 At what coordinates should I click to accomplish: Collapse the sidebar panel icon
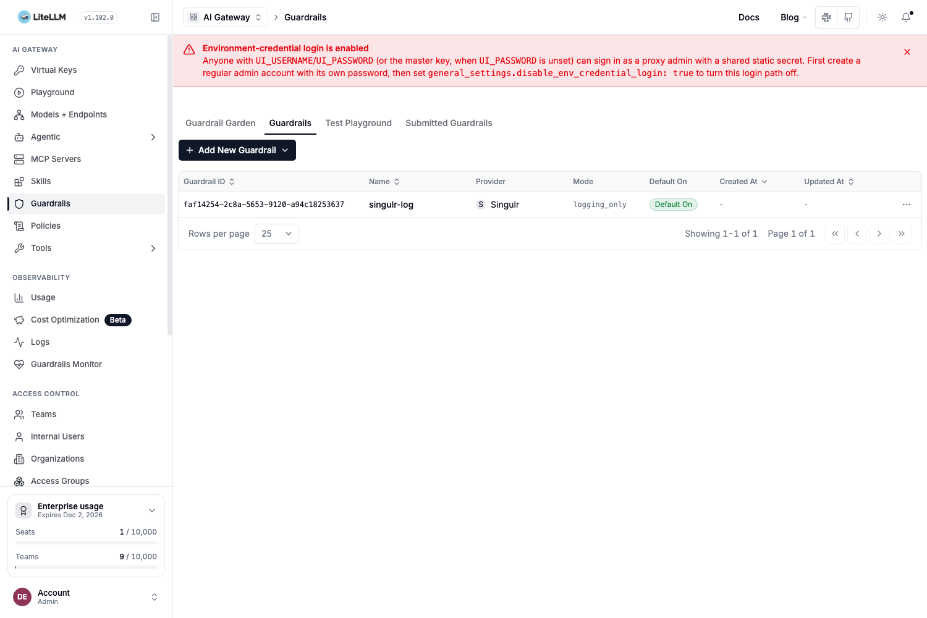click(x=155, y=17)
